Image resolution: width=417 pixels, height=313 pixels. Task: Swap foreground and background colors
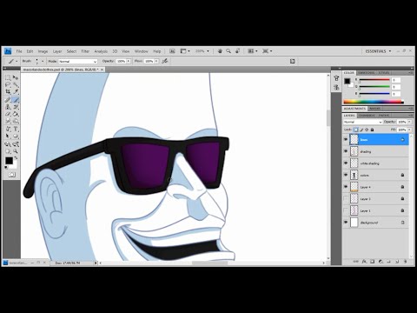(x=16, y=158)
